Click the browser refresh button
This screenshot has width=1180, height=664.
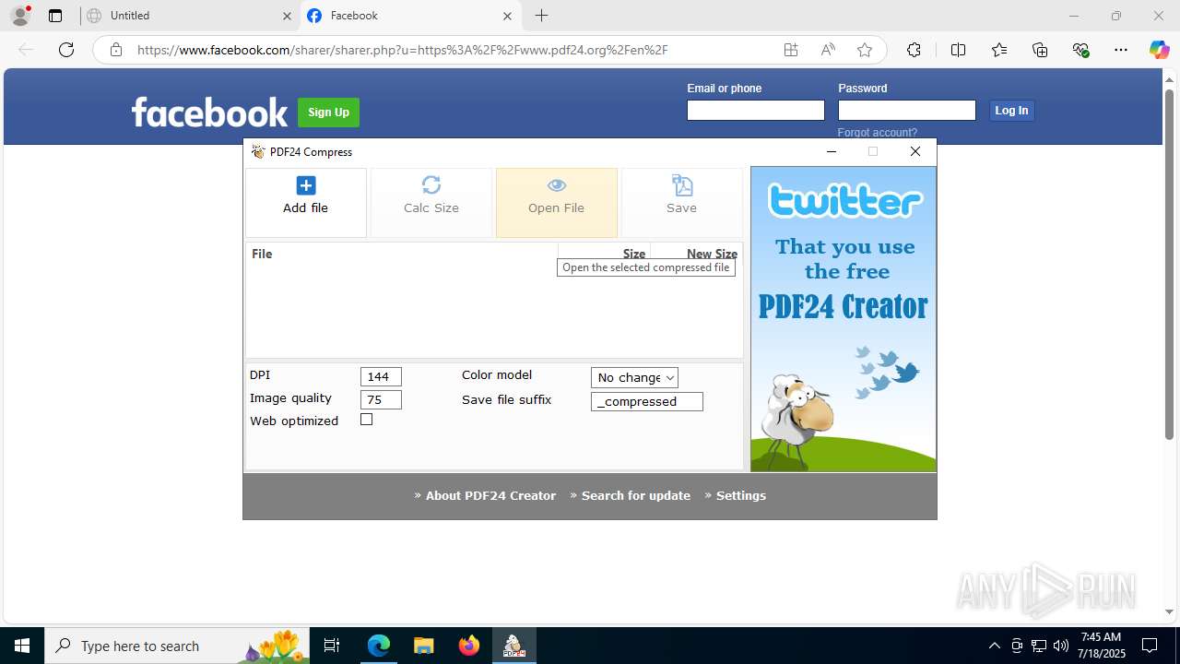[66, 50]
